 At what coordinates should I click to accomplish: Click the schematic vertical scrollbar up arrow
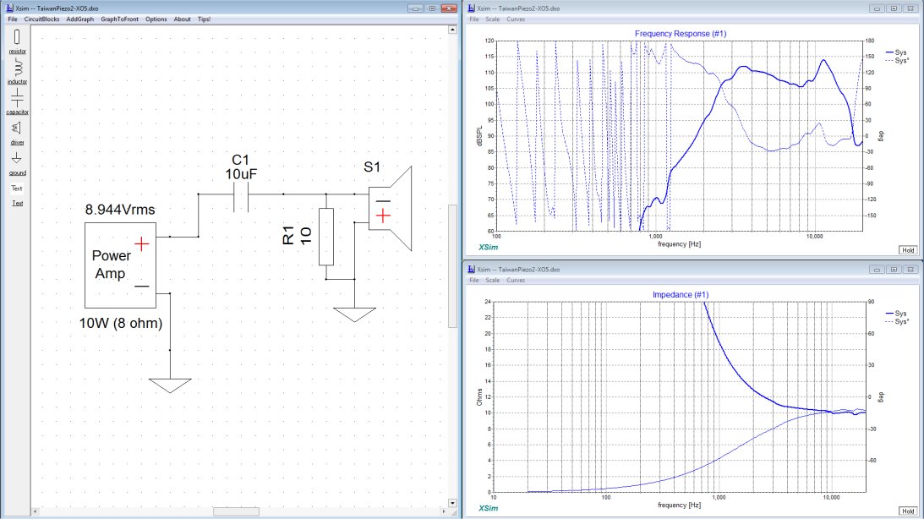(x=452, y=30)
